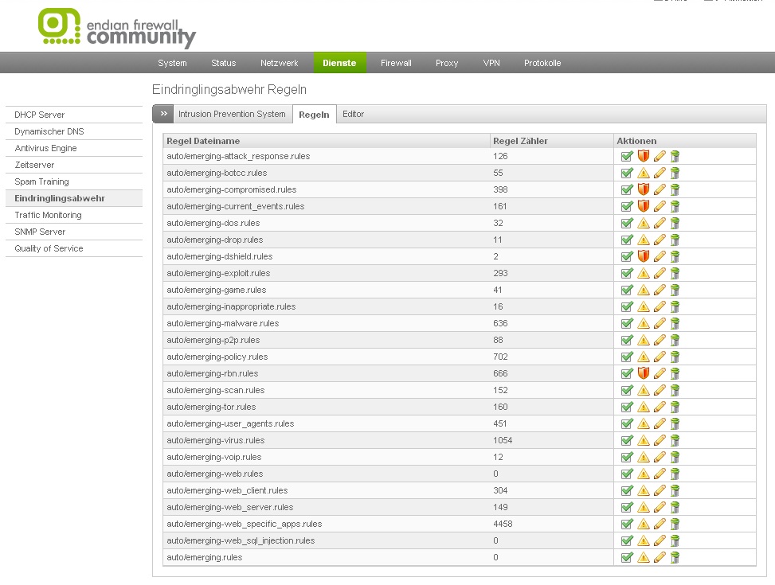Image resolution: width=775 pixels, height=585 pixels.
Task: Click the pencil icon for emerging-malware.rules
Action: click(x=660, y=324)
